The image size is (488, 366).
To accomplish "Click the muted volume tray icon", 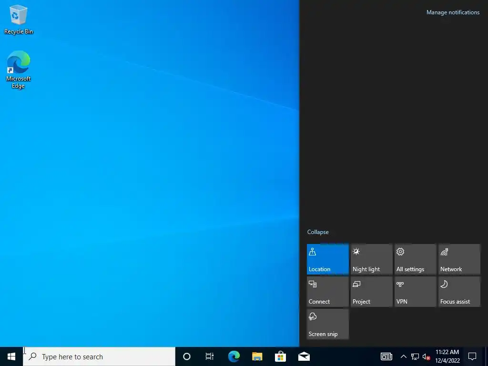I will click(x=427, y=356).
